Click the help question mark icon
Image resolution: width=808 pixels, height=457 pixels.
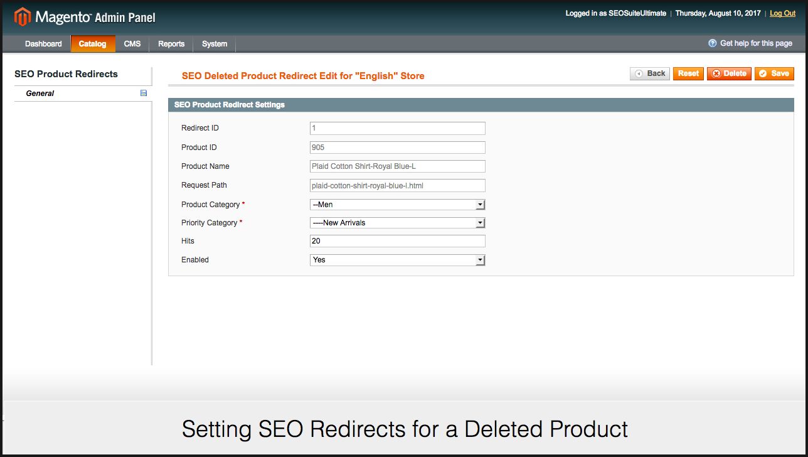[712, 43]
